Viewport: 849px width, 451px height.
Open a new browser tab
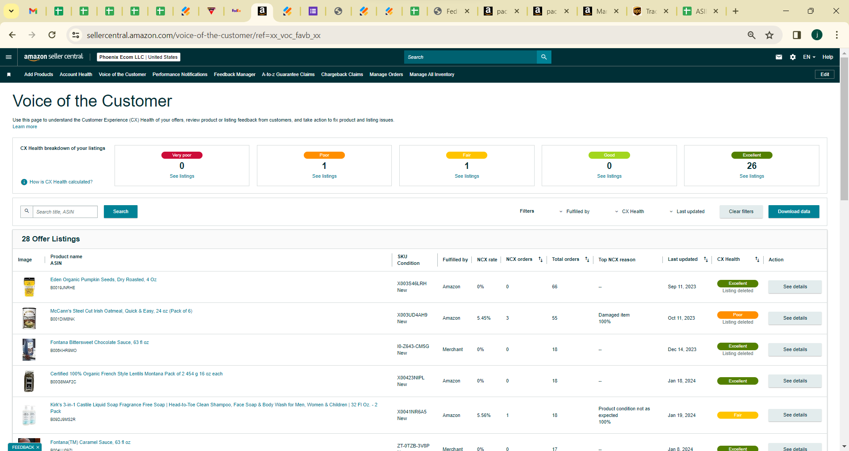735,11
